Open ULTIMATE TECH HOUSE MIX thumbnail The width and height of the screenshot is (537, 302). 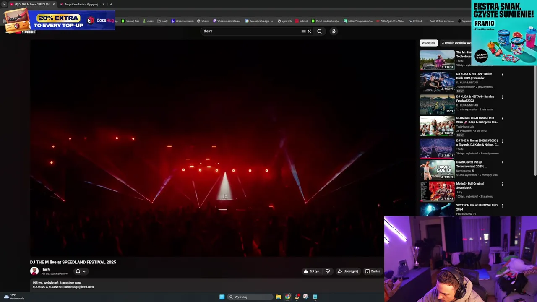click(x=437, y=126)
